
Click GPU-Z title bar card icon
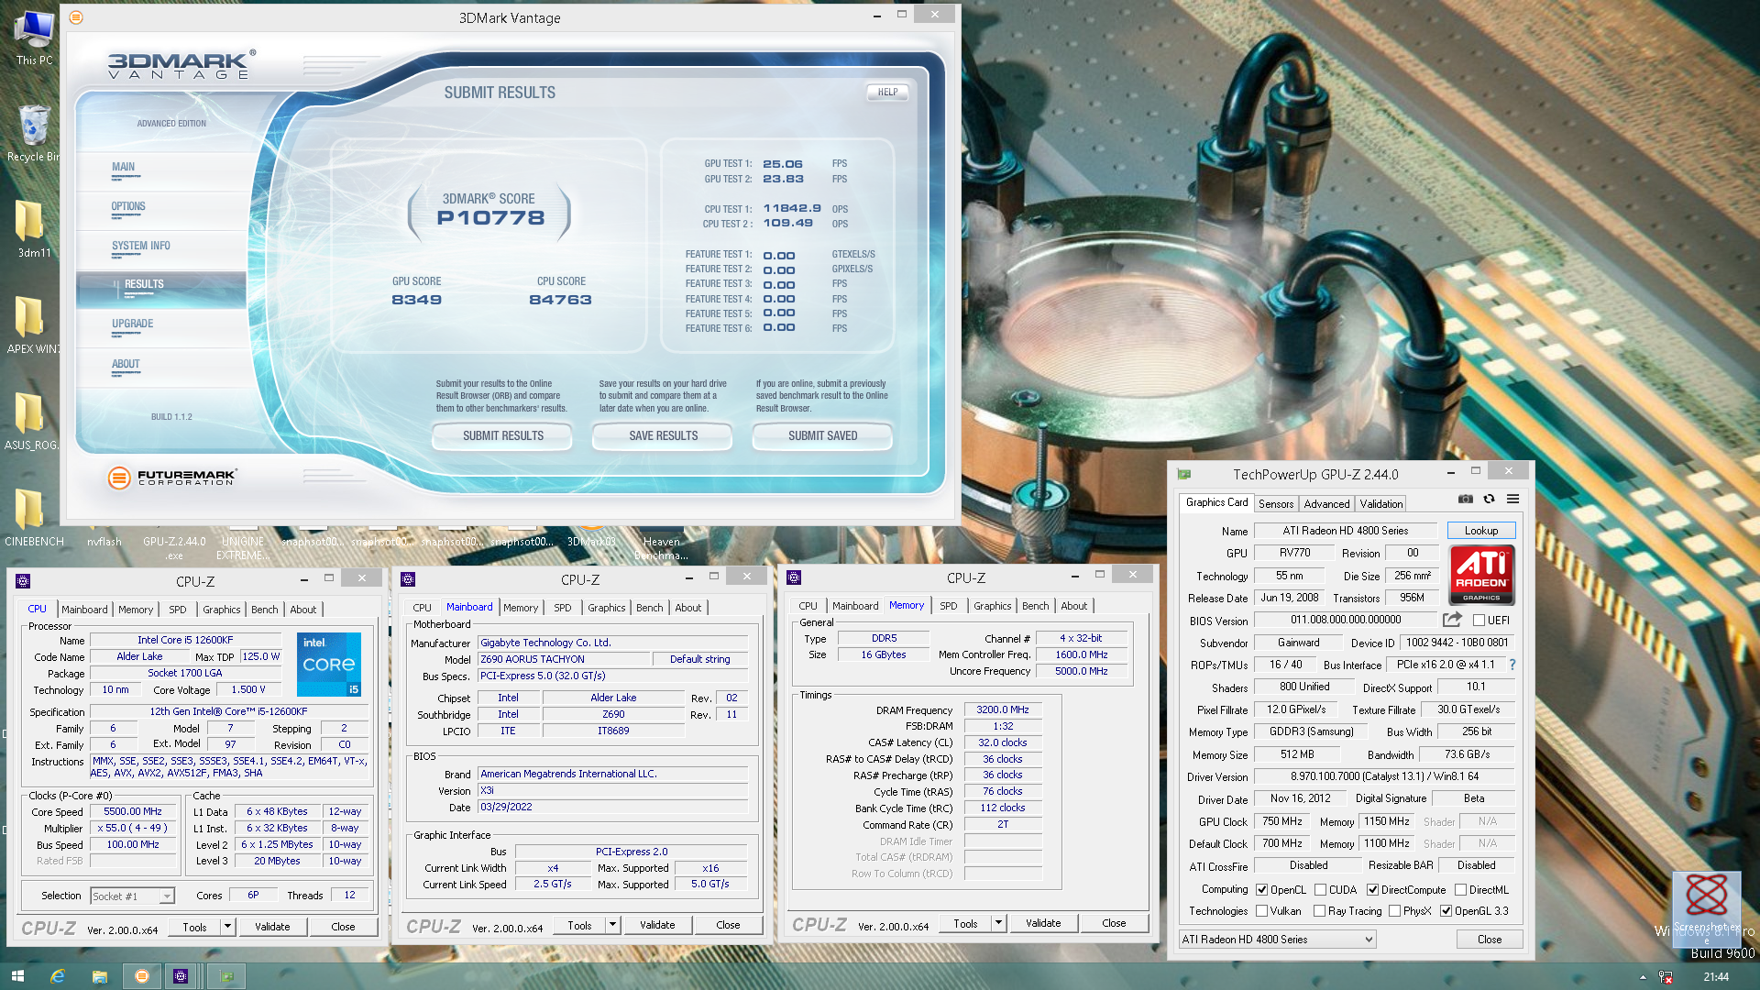coord(1183,474)
